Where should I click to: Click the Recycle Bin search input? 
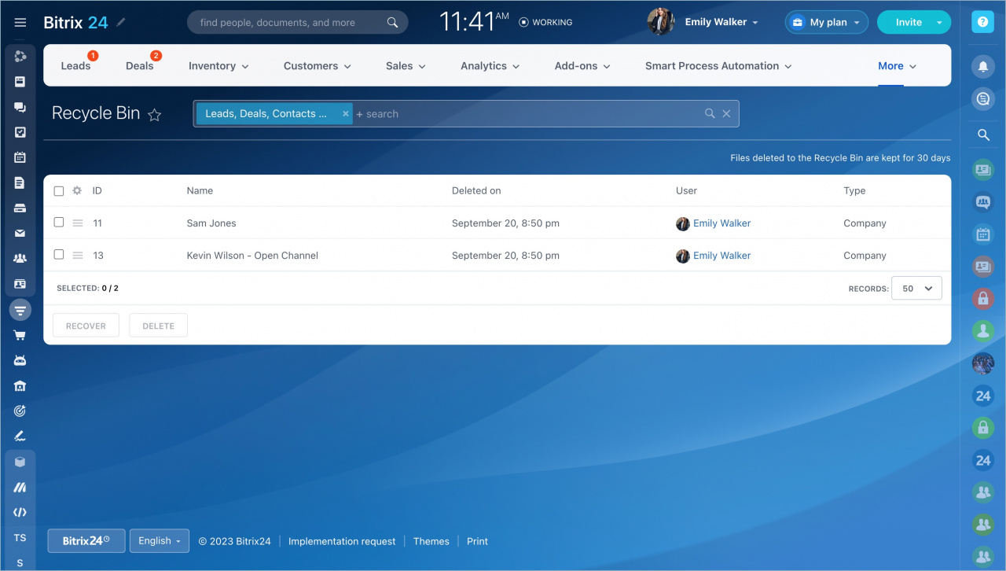pos(527,114)
